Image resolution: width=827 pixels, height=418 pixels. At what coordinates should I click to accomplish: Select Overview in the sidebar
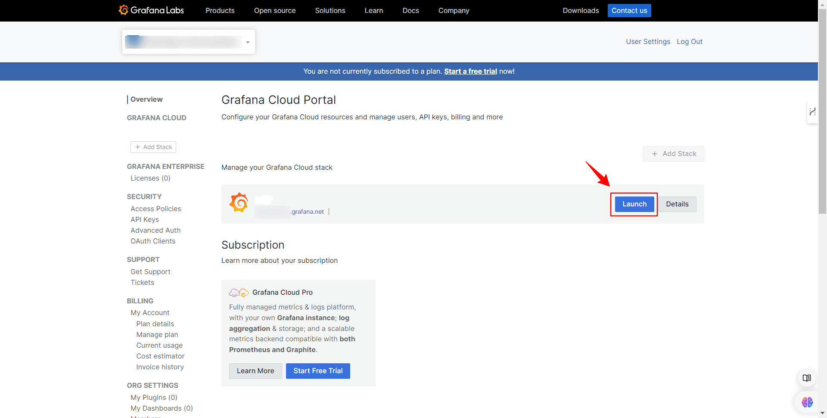tap(146, 99)
